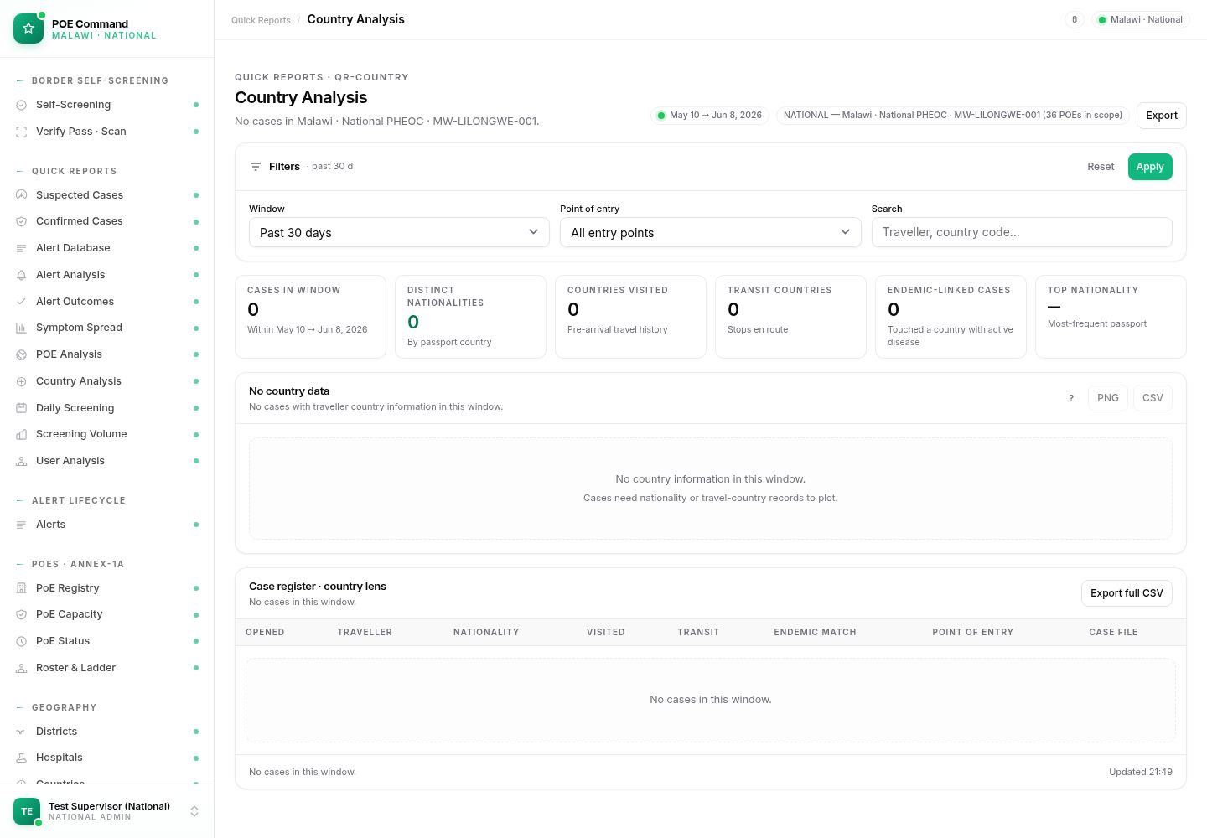Image resolution: width=1207 pixels, height=838 pixels.
Task: Collapse the Quick Reports sidebar section
Action: 66,171
